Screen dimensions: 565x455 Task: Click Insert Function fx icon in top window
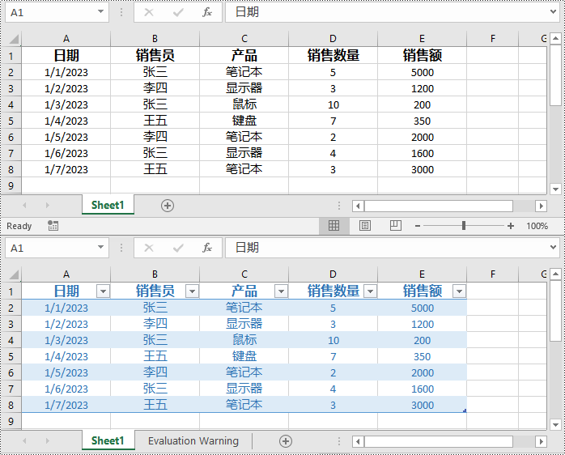(207, 12)
